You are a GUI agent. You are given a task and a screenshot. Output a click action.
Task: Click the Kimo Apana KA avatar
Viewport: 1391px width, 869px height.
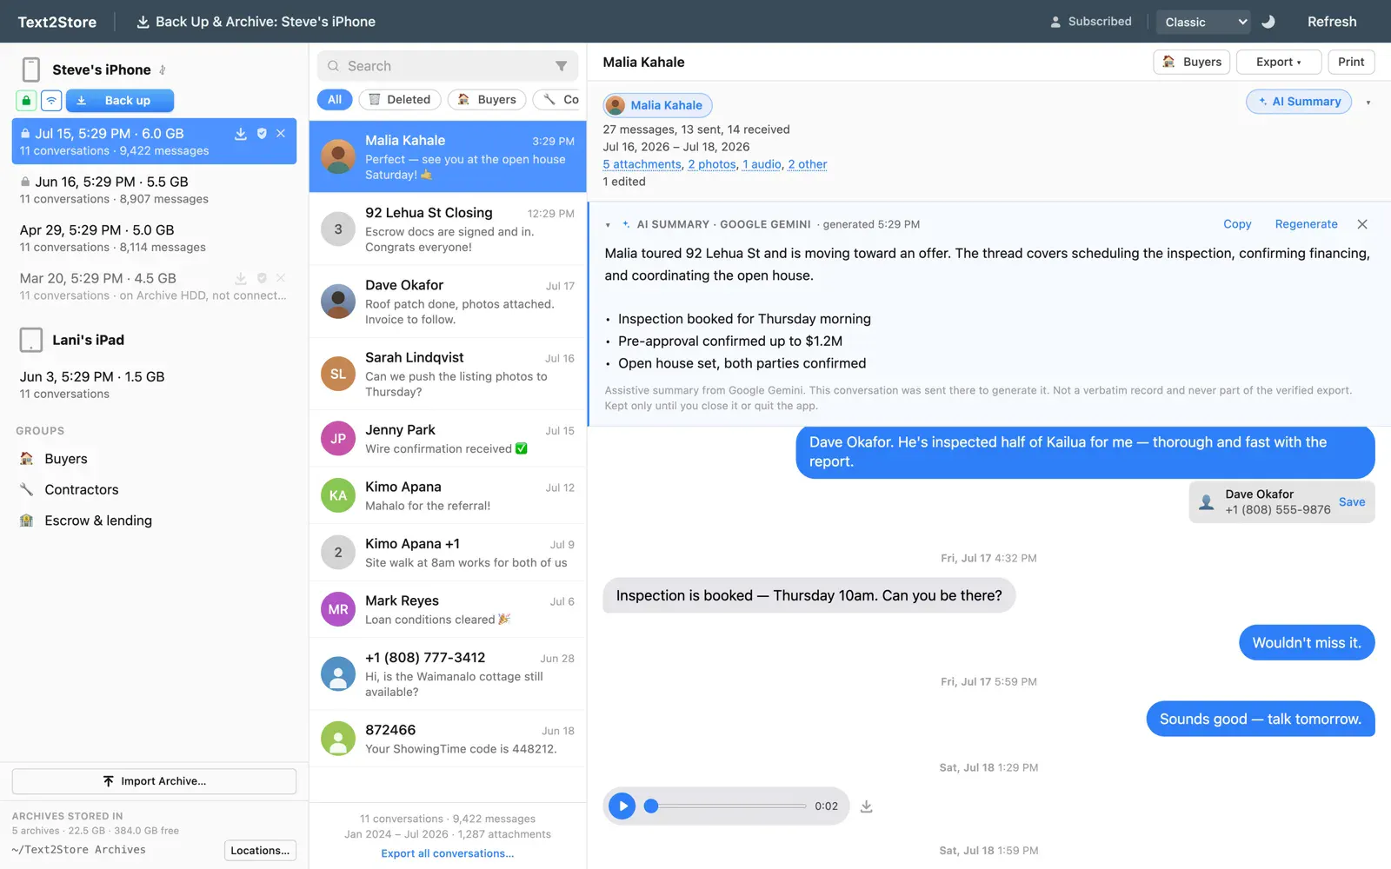[338, 495]
